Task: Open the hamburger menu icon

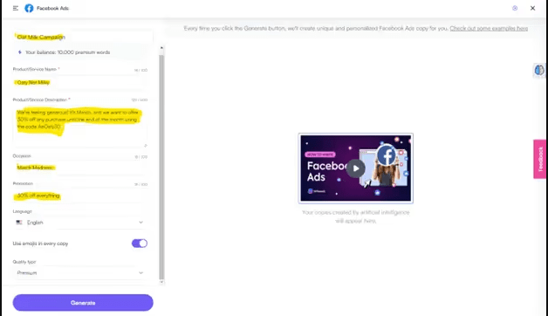Action: point(16,8)
